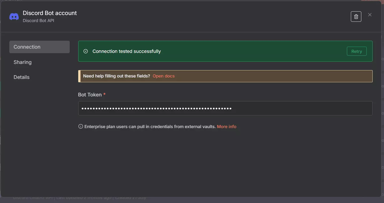Follow the More info link
The width and height of the screenshot is (384, 203).
click(x=226, y=127)
